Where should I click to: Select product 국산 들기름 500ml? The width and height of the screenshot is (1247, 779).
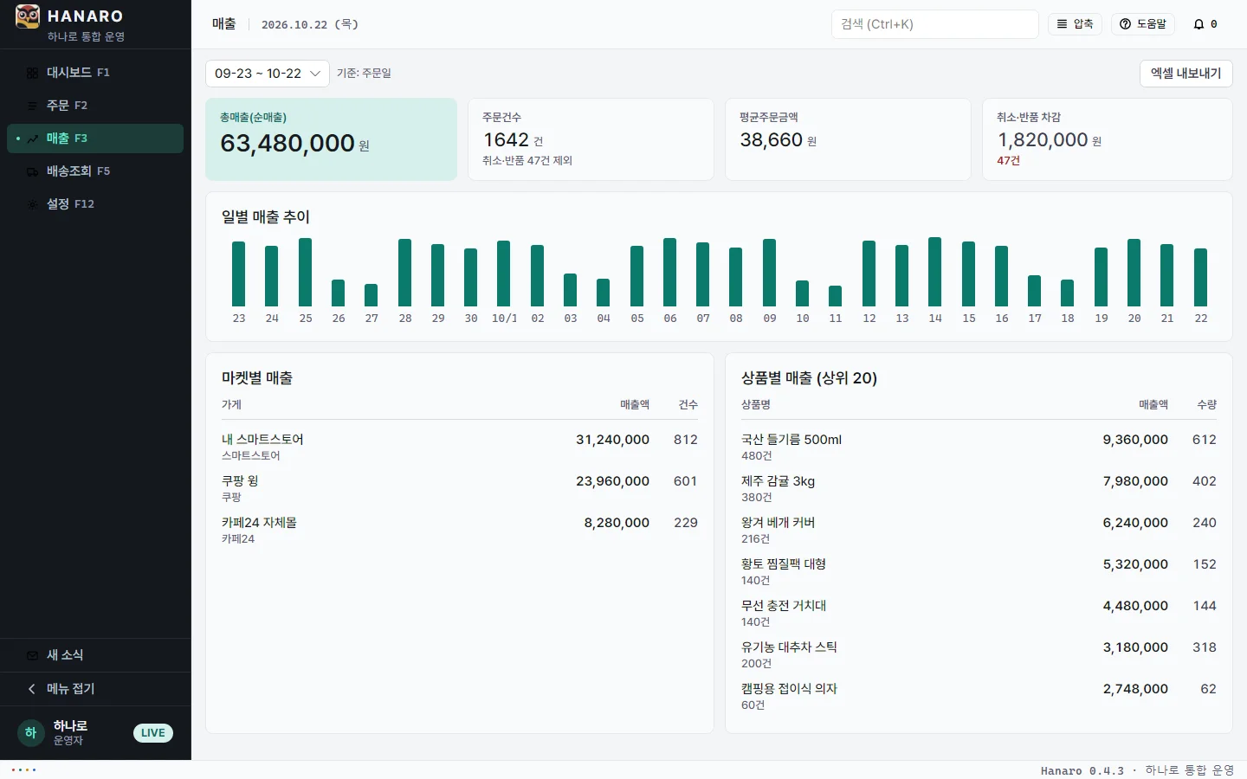tap(979, 447)
